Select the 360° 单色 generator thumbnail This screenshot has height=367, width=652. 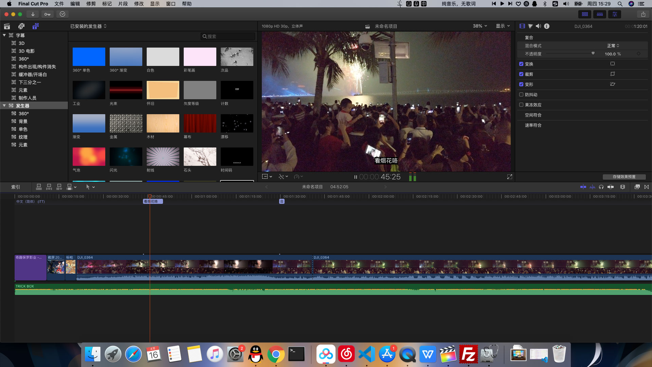coord(89,57)
